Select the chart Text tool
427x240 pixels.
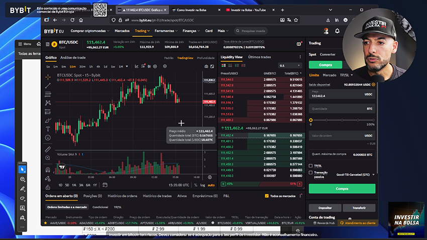coord(48,129)
